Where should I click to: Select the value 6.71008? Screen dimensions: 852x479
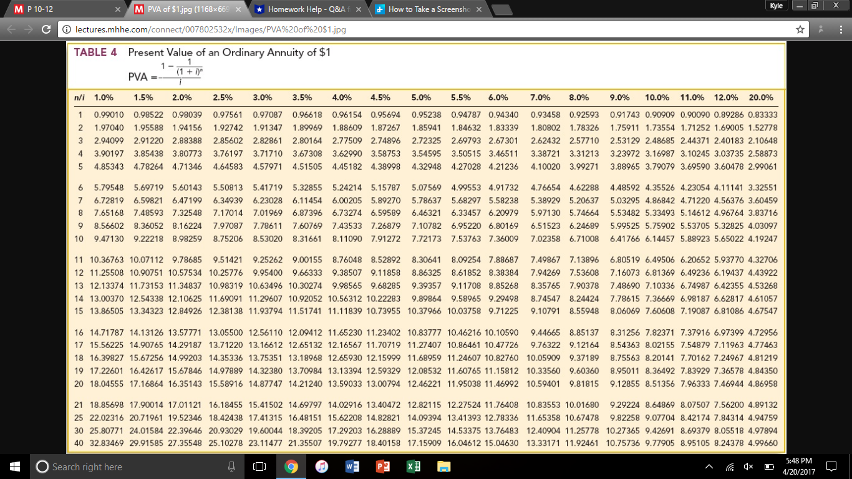[x=584, y=239]
